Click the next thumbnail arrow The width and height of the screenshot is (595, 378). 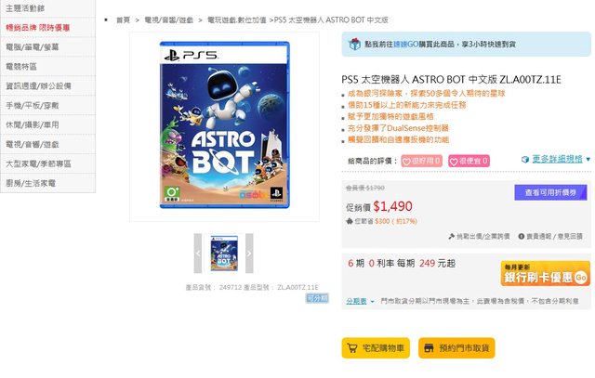click(x=248, y=254)
